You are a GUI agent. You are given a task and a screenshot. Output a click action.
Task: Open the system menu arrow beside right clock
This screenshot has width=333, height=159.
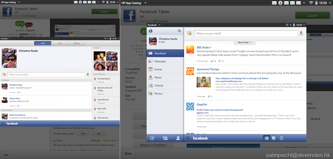[330, 3]
